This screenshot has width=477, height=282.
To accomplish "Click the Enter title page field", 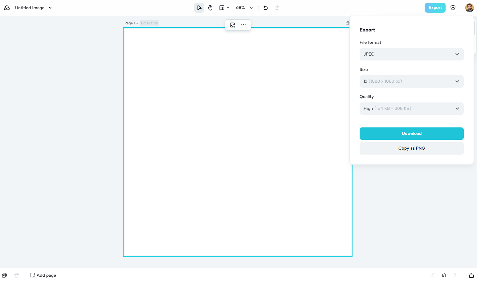I will (149, 23).
